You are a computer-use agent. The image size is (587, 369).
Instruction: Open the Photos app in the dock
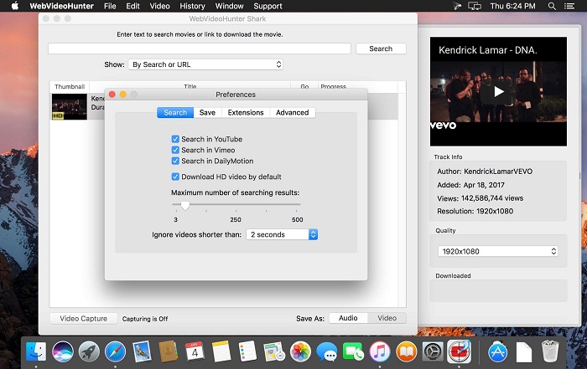click(x=300, y=351)
